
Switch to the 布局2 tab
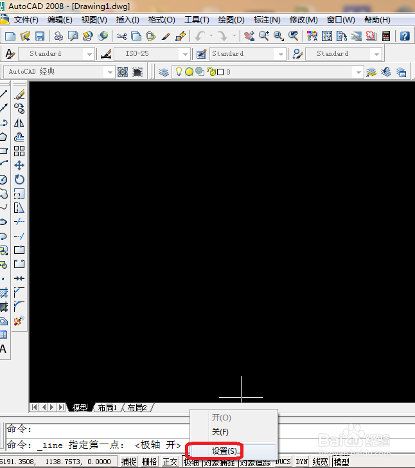[x=137, y=408]
